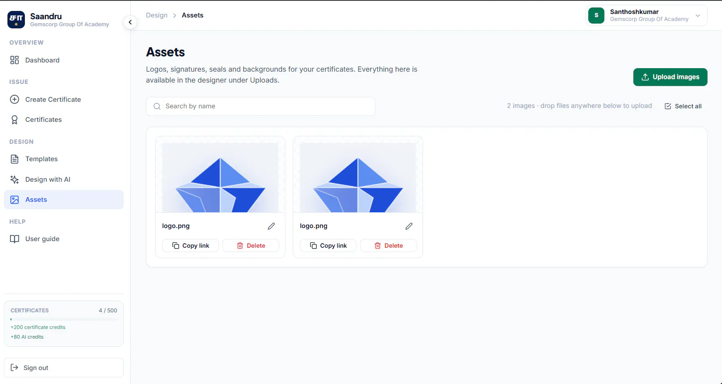
Task: Toggle Select all images
Action: click(683, 106)
